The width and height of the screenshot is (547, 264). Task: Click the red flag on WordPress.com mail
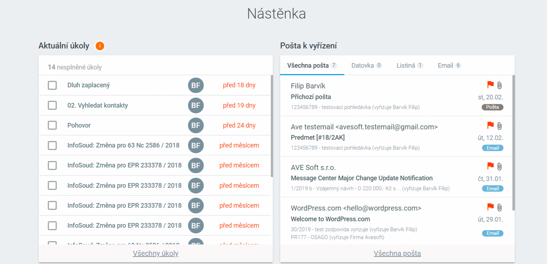coord(490,207)
